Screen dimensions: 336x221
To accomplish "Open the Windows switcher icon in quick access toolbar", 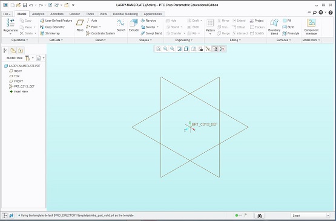I will pos(56,5).
